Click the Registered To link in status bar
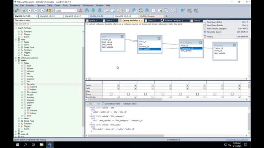Viewport: 264px width, 148px height. (237, 140)
